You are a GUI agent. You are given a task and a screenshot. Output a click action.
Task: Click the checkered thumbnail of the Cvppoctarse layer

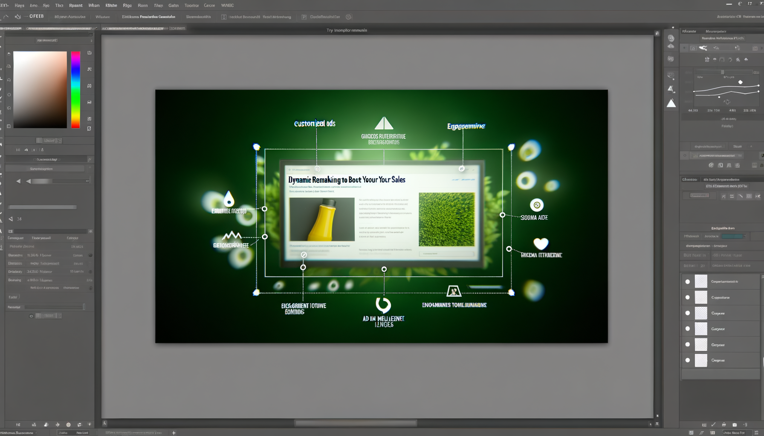point(701,297)
